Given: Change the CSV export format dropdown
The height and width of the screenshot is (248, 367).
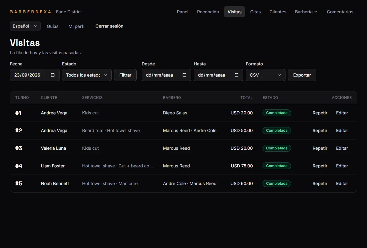Looking at the screenshot, I should click(x=265, y=75).
